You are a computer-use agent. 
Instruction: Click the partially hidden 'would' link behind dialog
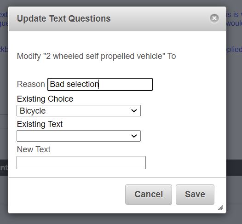point(234,23)
